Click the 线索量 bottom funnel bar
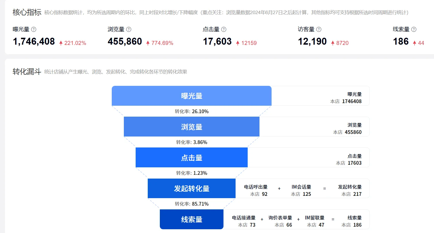The width and height of the screenshot is (434, 233). (x=192, y=219)
